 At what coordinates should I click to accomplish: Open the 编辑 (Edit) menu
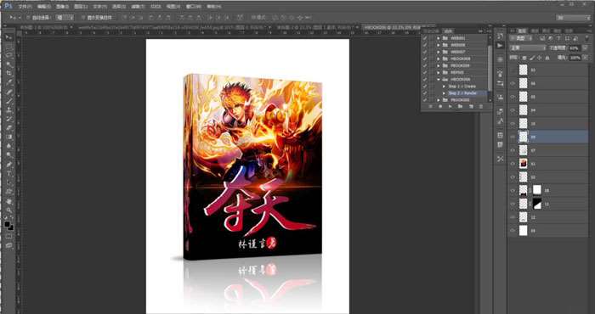click(44, 7)
